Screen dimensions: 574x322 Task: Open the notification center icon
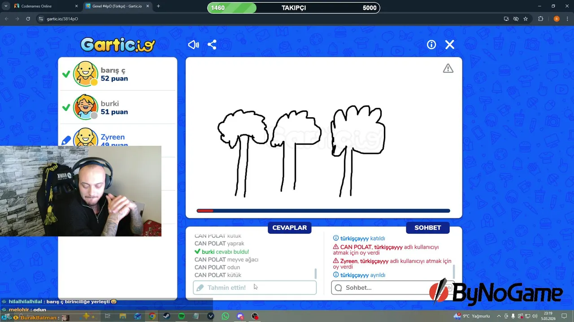tap(564, 316)
